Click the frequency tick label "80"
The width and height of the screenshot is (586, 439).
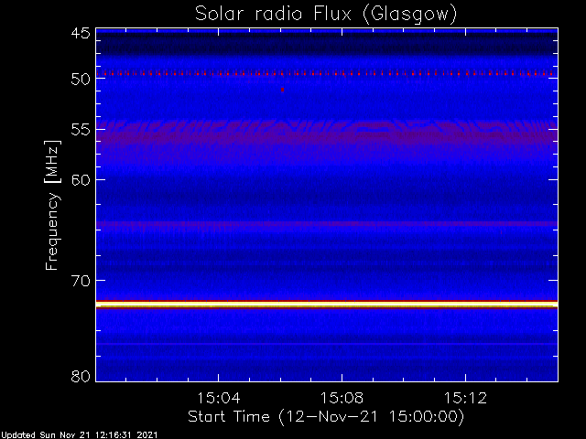[81, 376]
